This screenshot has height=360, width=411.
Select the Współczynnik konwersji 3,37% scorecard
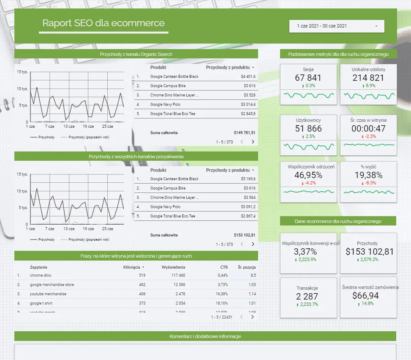(308, 253)
